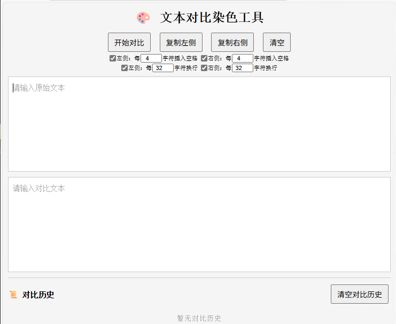Focus right insert-space count field
The height and width of the screenshot is (324, 396).
click(243, 58)
